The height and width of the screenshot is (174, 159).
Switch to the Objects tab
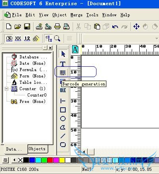[x=38, y=149]
